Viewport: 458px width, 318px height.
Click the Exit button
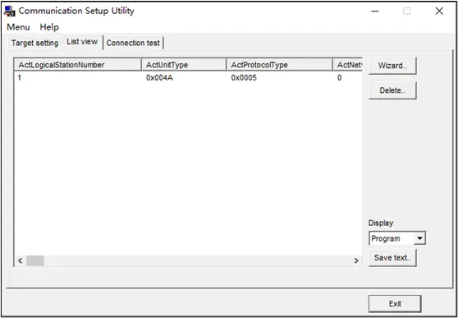395,304
